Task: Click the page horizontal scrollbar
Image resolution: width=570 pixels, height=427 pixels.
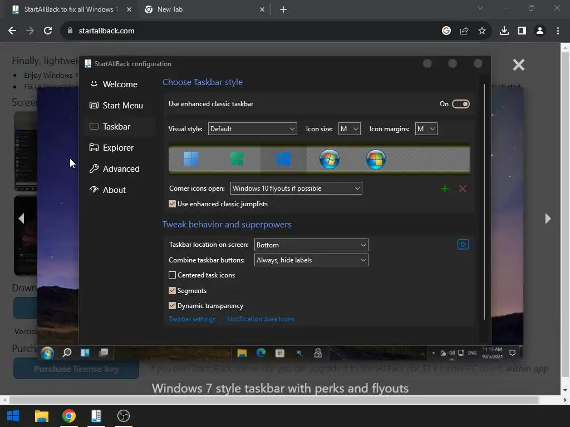Action: (x=274, y=400)
